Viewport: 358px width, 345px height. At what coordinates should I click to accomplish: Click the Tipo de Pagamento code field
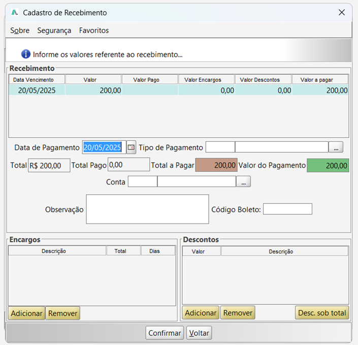220,147
